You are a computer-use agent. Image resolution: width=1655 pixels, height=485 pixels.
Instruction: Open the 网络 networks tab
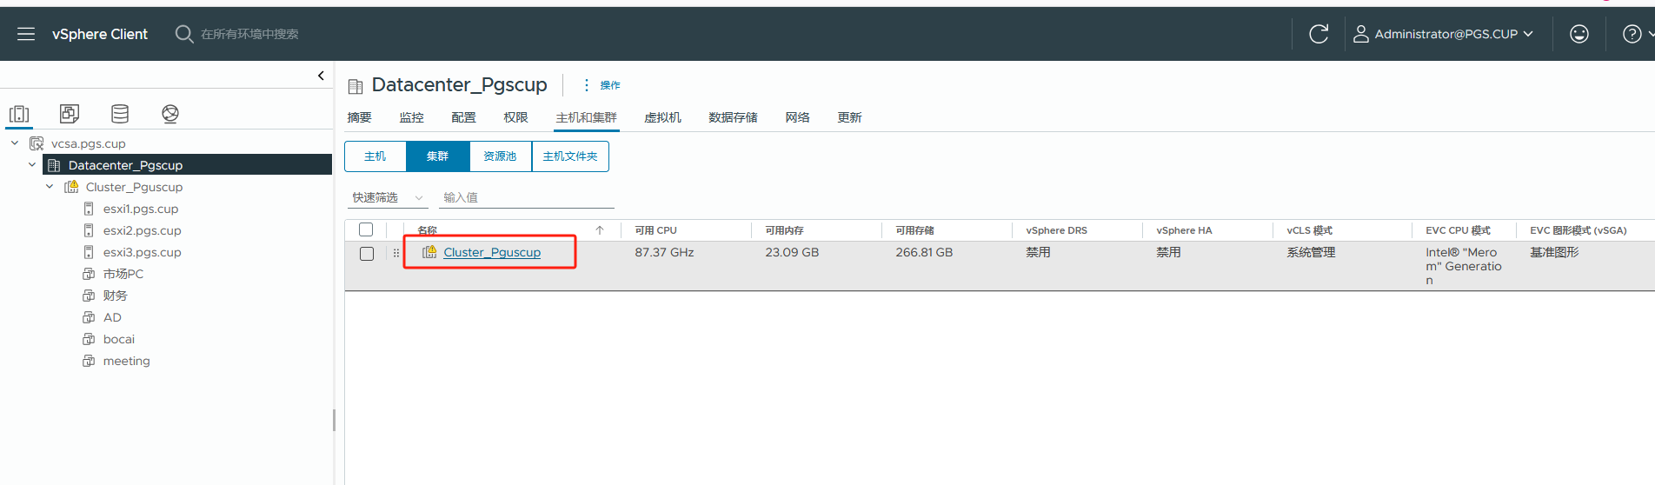pos(797,117)
